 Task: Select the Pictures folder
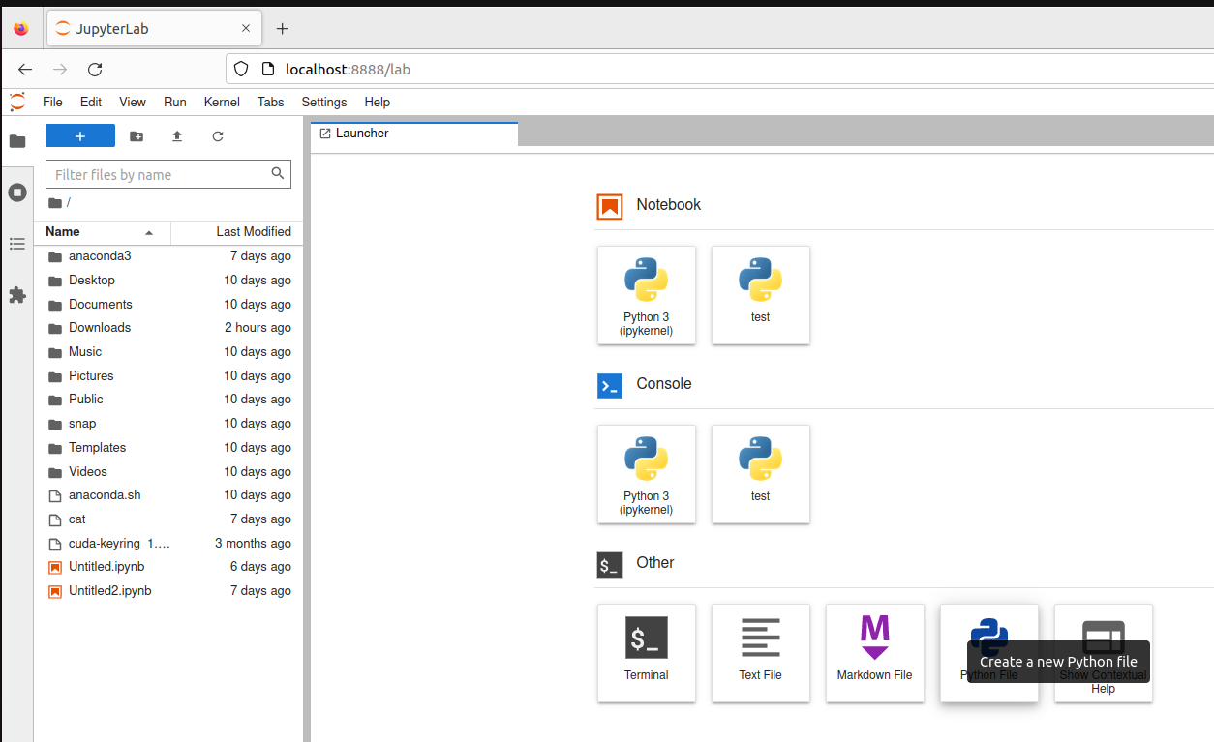[168, 375]
